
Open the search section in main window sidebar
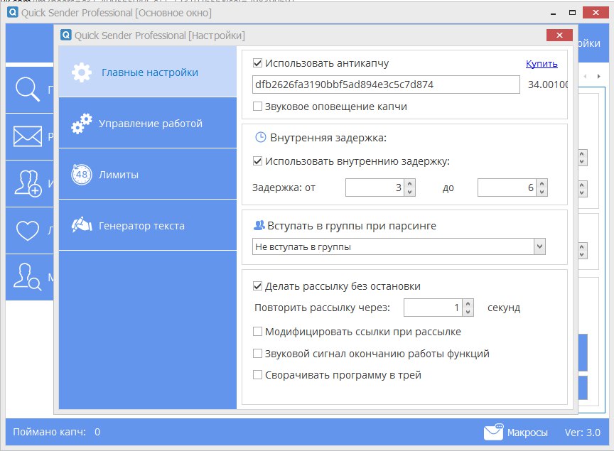29,89
